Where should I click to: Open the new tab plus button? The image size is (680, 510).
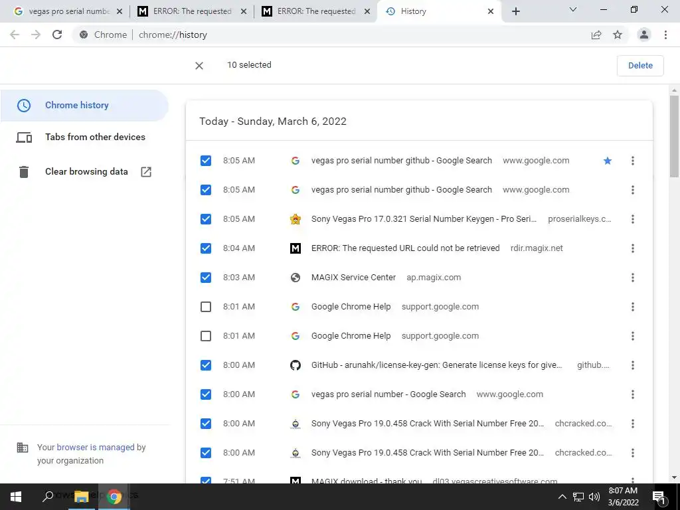point(515,11)
